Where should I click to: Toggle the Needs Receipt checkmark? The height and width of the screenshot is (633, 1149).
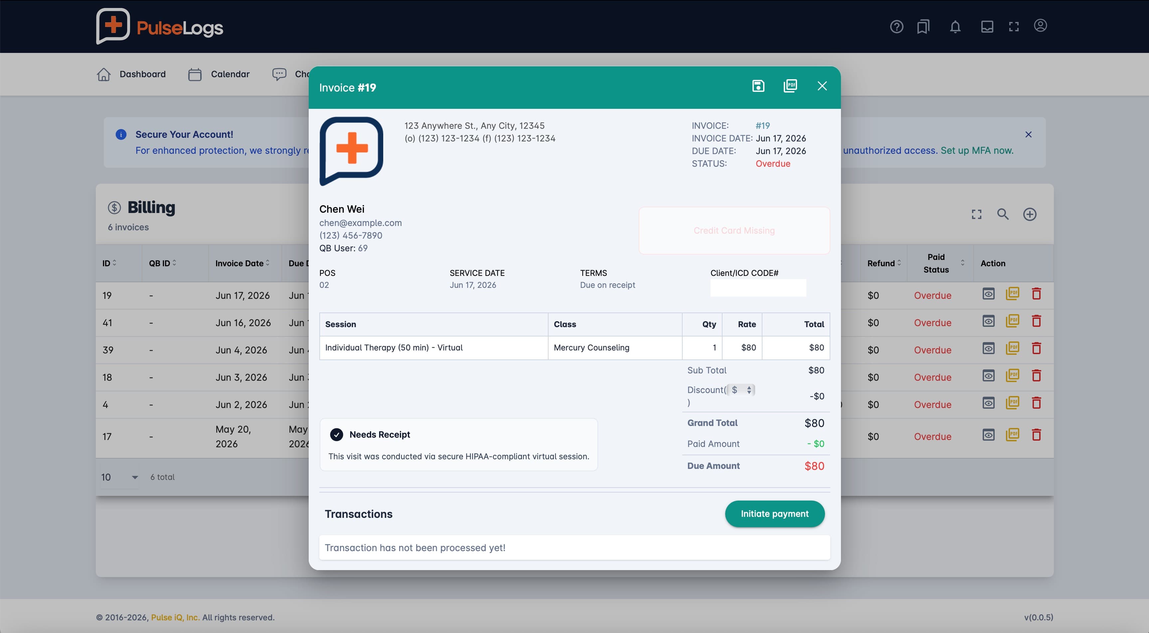pos(336,435)
